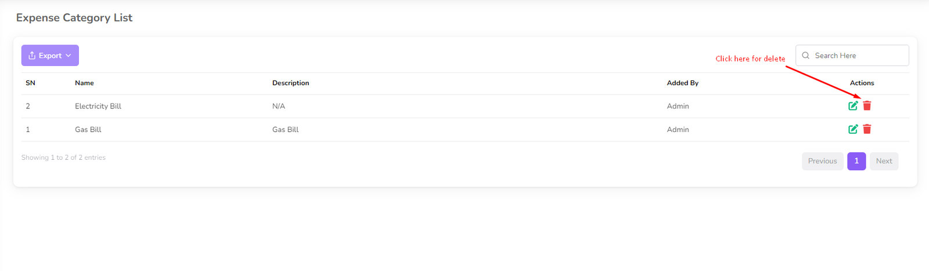Delete the Gas Bill category

tap(867, 129)
